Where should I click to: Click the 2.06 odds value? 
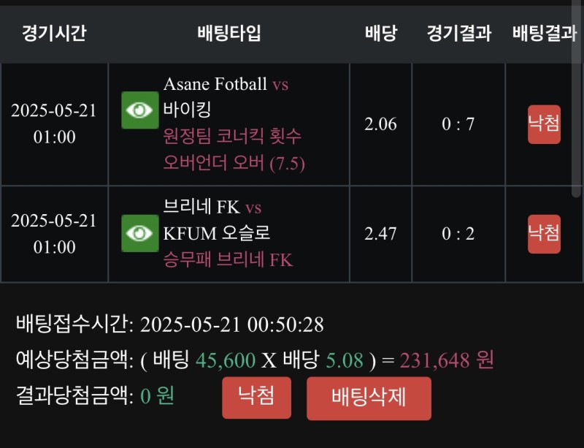(x=380, y=124)
